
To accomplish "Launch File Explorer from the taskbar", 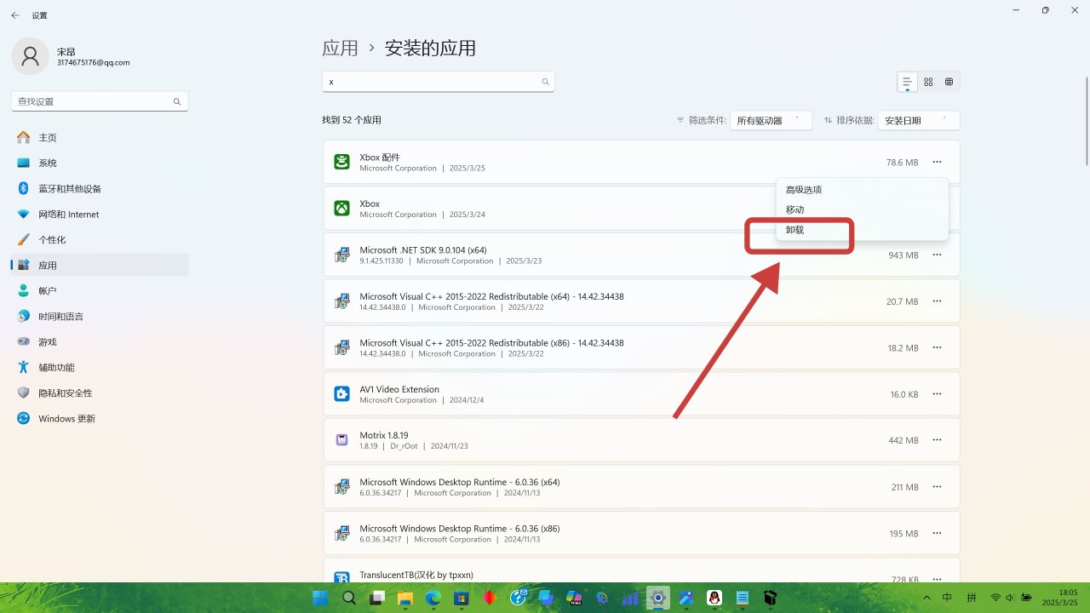I will [404, 598].
